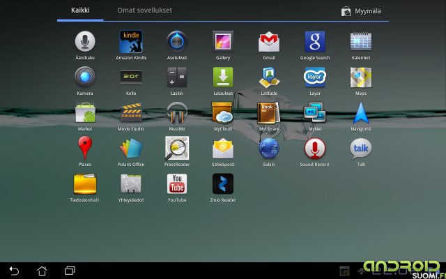Open the recent apps button
The width and height of the screenshot is (446, 279).
[70, 271]
